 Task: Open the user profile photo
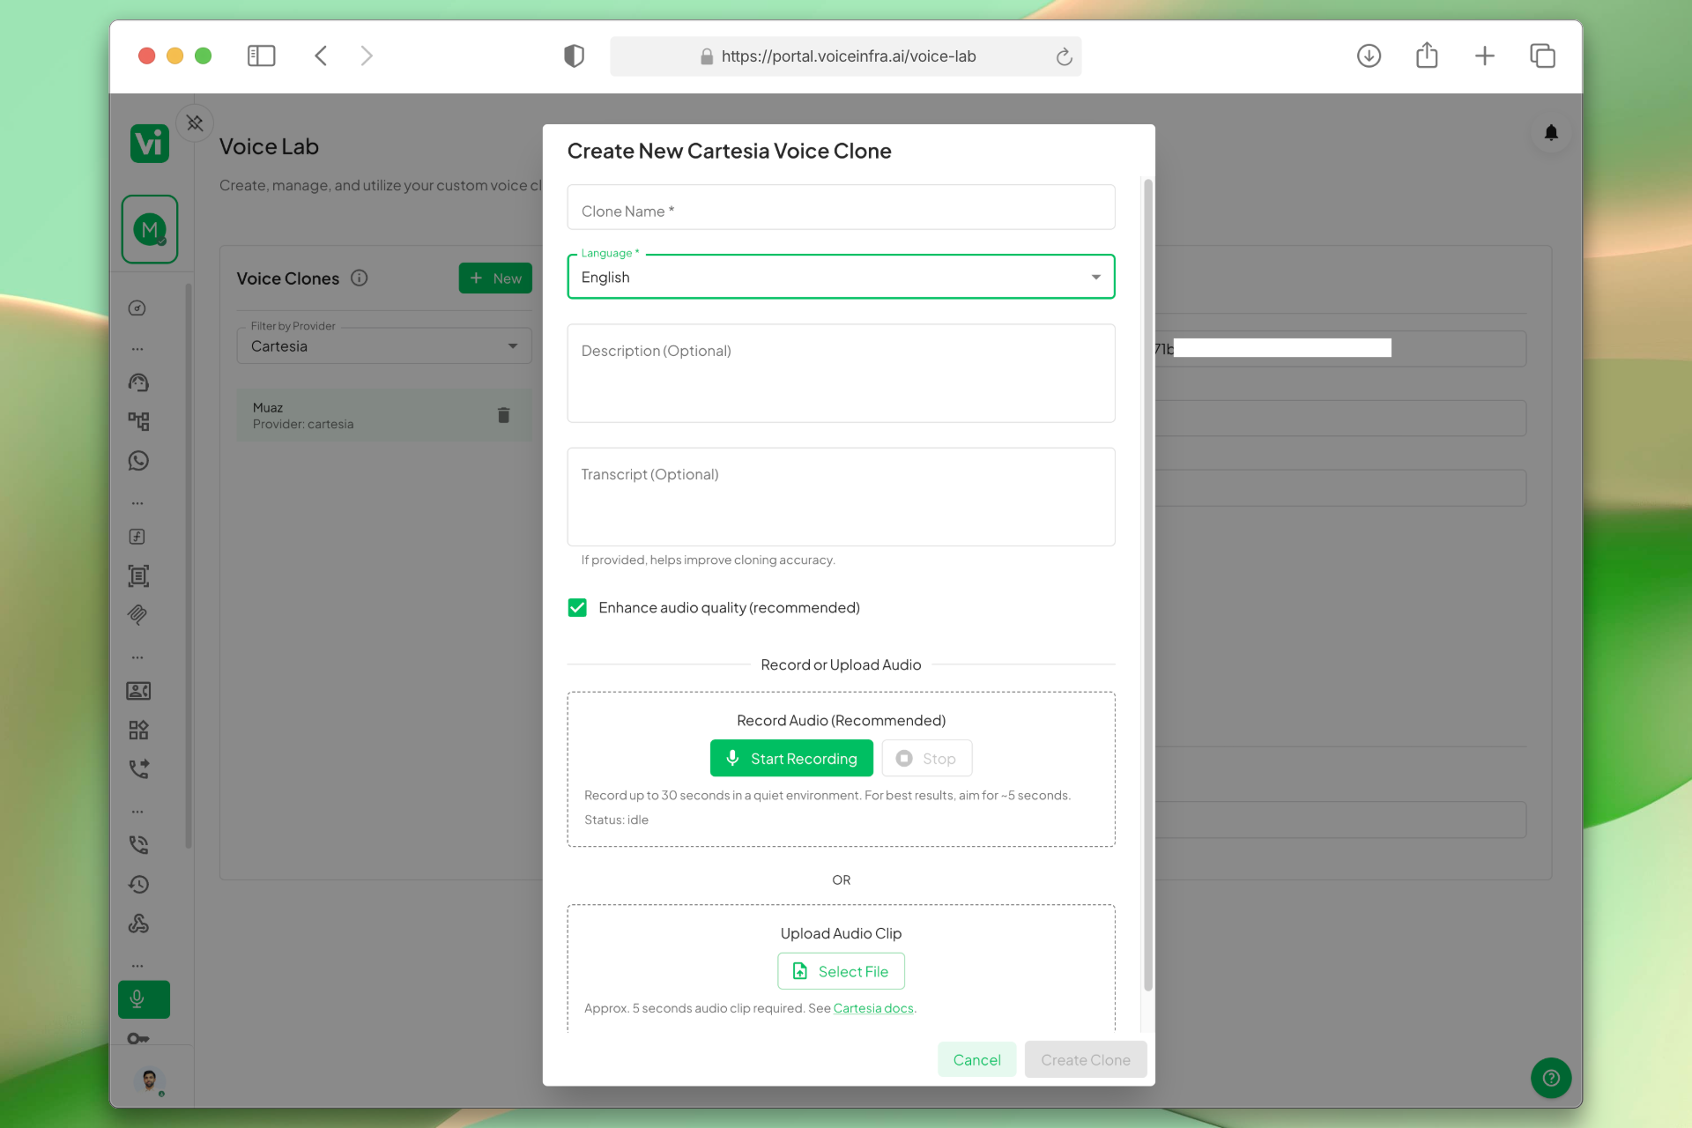pos(149,1080)
